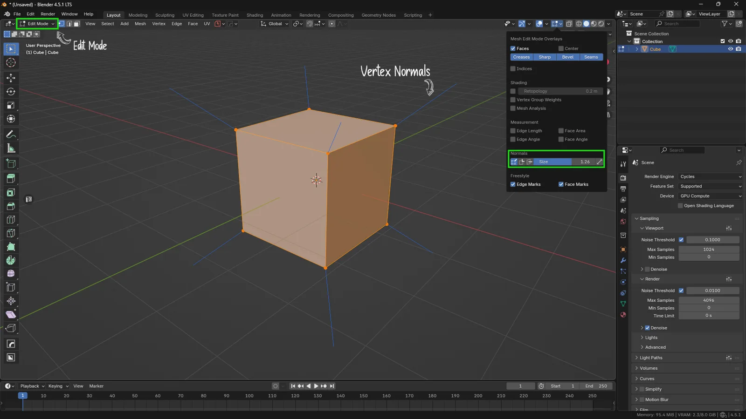Uncheck the Faces overlay checkbox

(513, 48)
